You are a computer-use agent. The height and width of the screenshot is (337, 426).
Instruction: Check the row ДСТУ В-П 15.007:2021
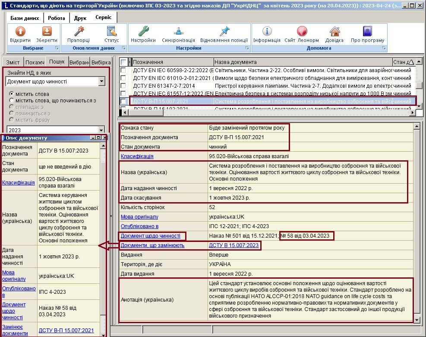pyautogui.click(x=123, y=102)
